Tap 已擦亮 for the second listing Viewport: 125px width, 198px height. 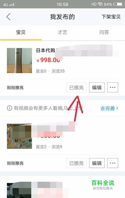point(76,163)
